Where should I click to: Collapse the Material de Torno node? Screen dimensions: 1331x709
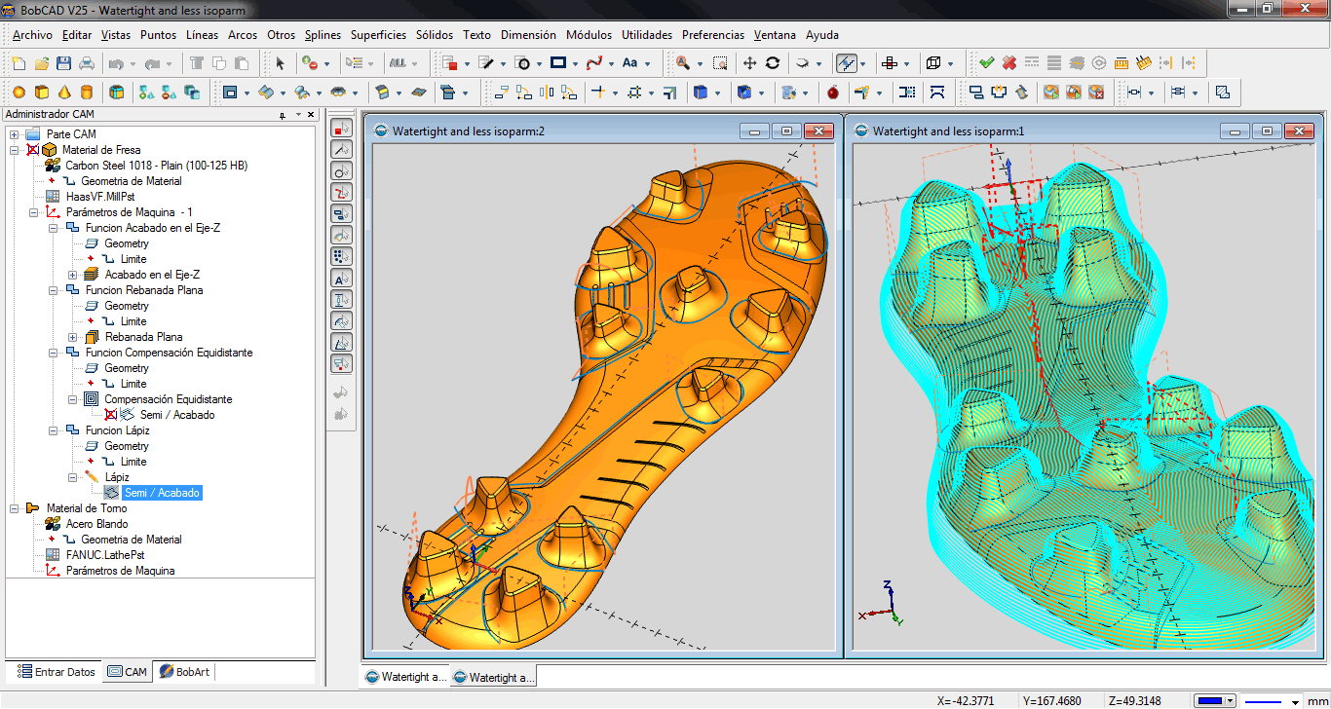click(15, 508)
